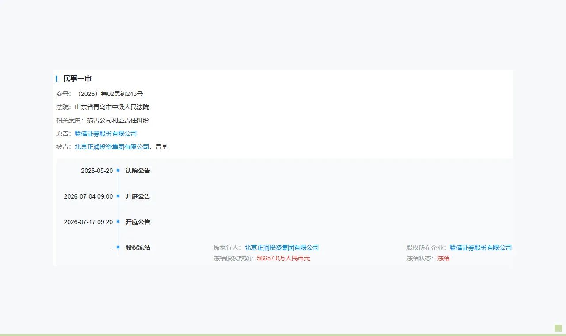Select 开庭公告 entry dated 2026-07-04
The width and height of the screenshot is (566, 336).
138,196
